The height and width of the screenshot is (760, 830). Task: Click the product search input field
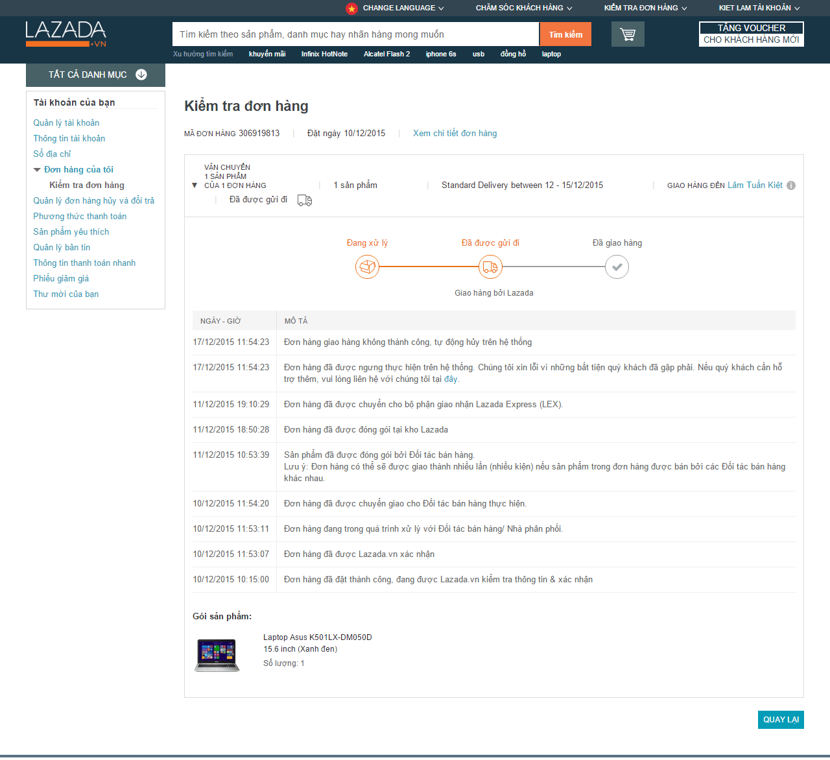tap(355, 34)
